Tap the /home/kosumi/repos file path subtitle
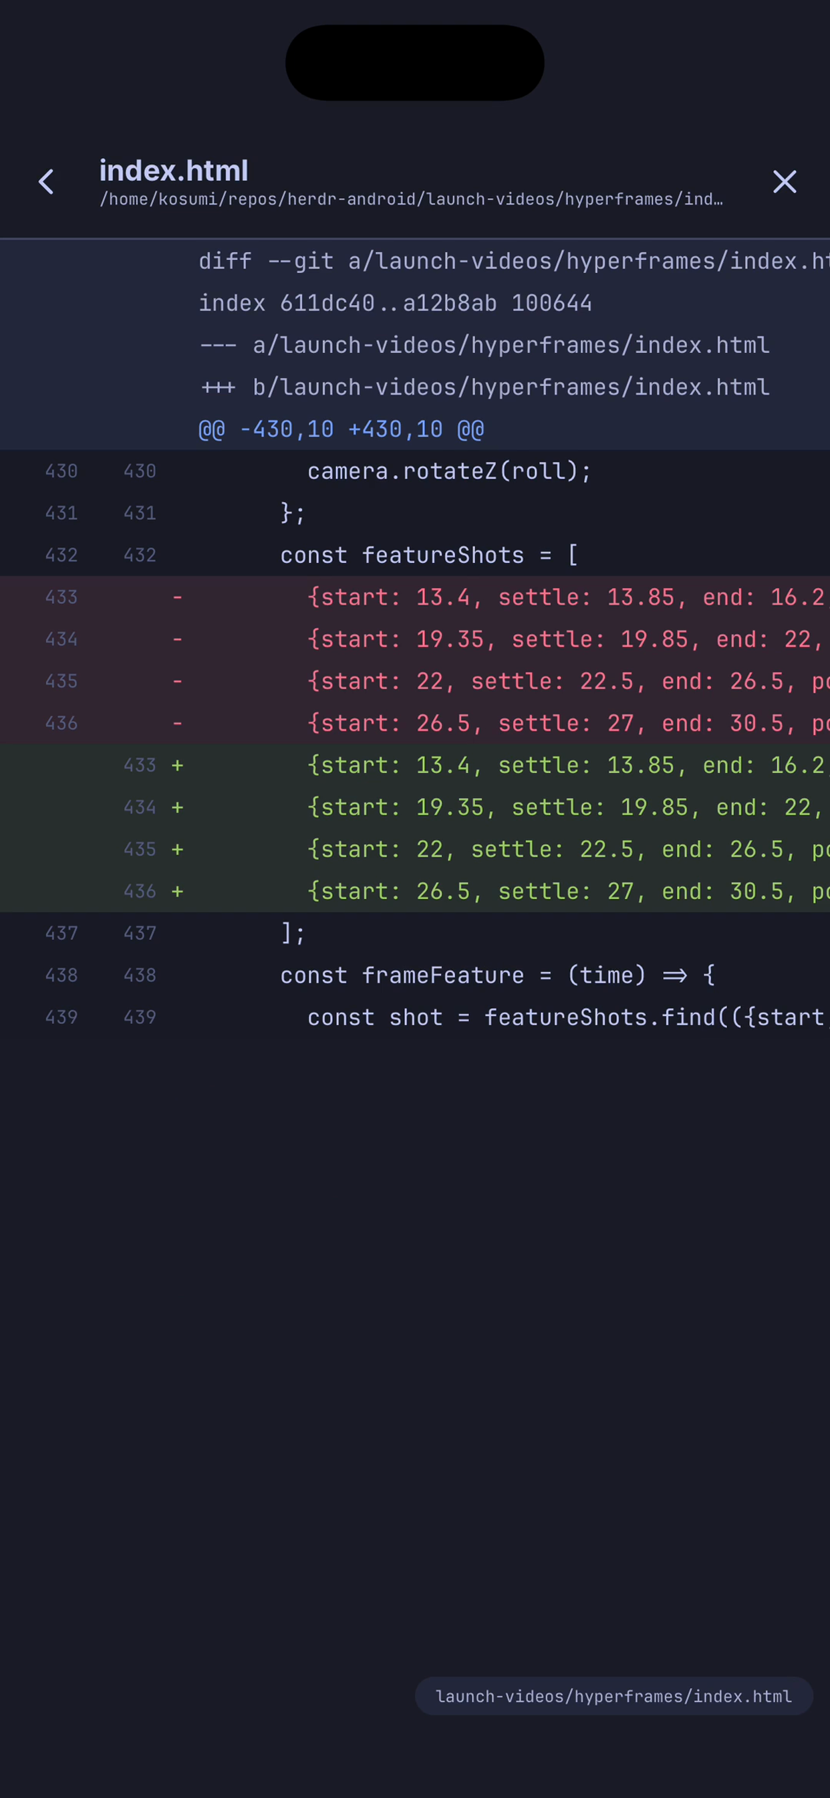The image size is (830, 1798). point(411,199)
